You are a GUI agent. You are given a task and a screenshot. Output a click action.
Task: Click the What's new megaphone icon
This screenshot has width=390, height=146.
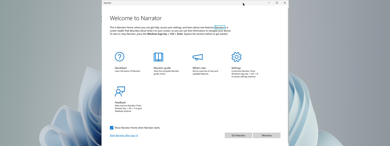coord(198,57)
